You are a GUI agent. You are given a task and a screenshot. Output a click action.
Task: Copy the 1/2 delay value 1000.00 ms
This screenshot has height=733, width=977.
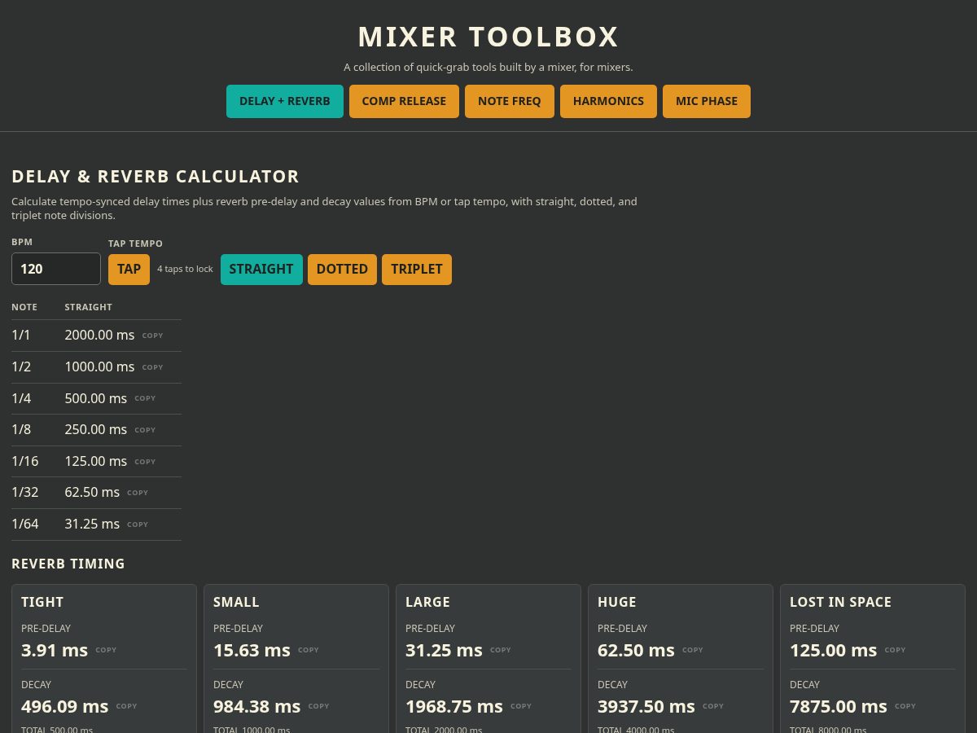coord(153,367)
